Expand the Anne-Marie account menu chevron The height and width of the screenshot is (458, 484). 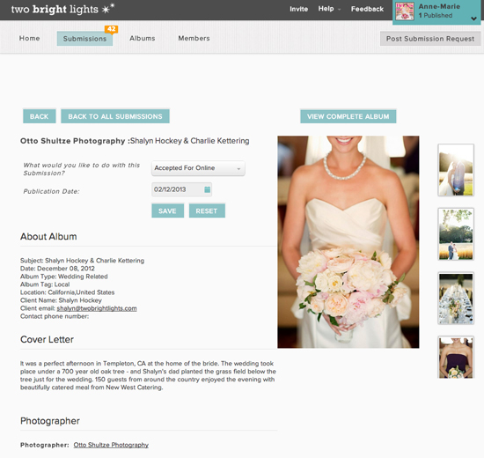point(473,18)
